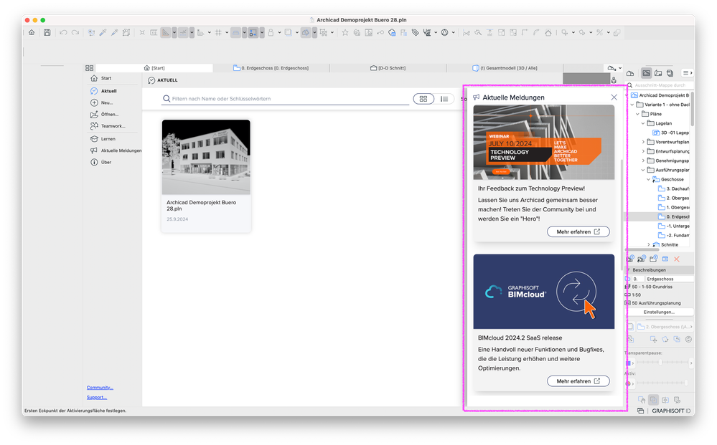Open dropdown beside the circled A icon

point(453,32)
